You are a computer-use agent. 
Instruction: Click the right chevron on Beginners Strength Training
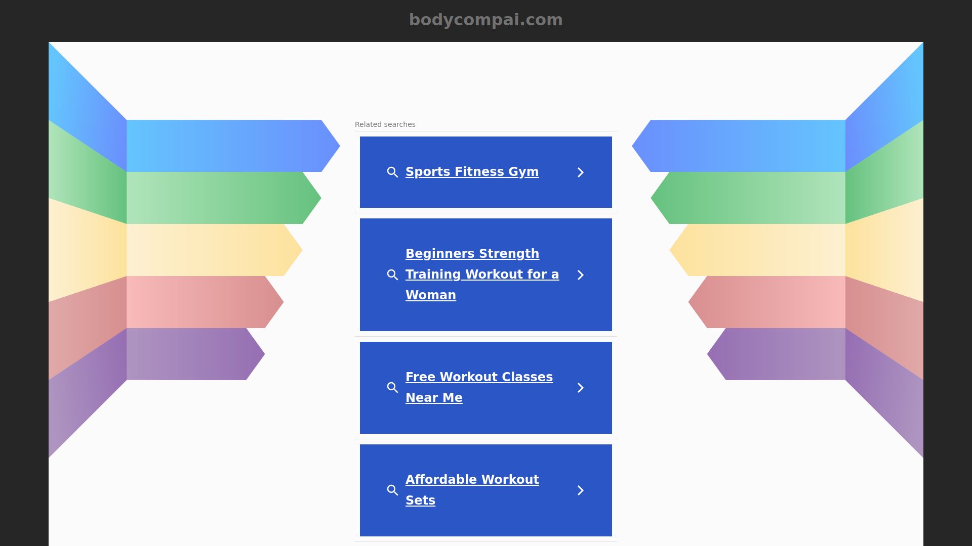click(581, 275)
